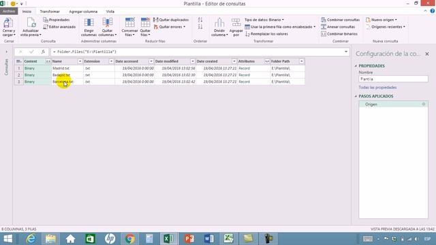Refresh preview with Actualizar vista previa
The width and height of the screenshot is (436, 245).
[x=31, y=27]
